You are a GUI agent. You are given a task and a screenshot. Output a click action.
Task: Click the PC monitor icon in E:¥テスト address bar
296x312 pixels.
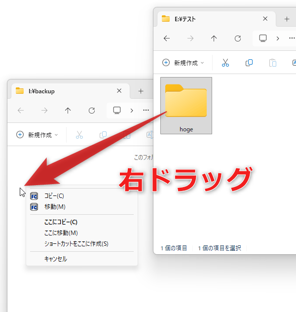pos(263,38)
